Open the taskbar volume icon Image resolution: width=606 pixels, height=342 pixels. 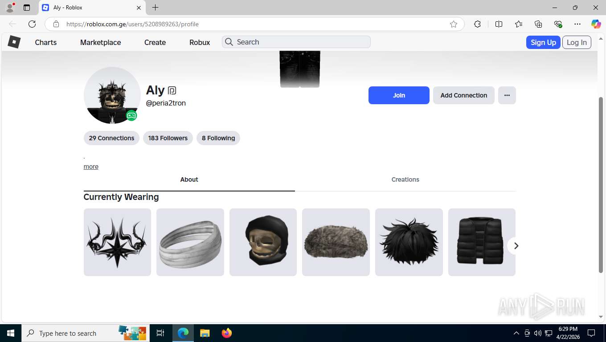(537, 333)
